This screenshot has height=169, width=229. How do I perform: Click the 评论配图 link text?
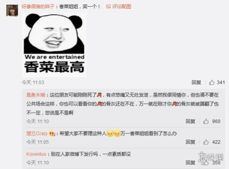tap(122, 7)
